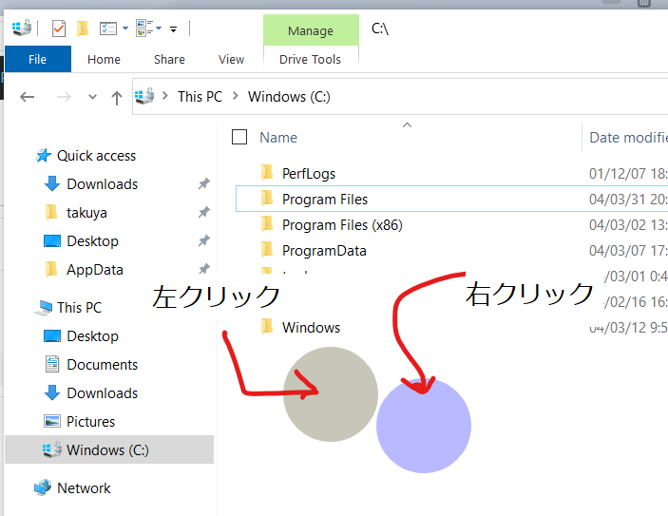Open the recent locations dropdown chevron

(92, 97)
